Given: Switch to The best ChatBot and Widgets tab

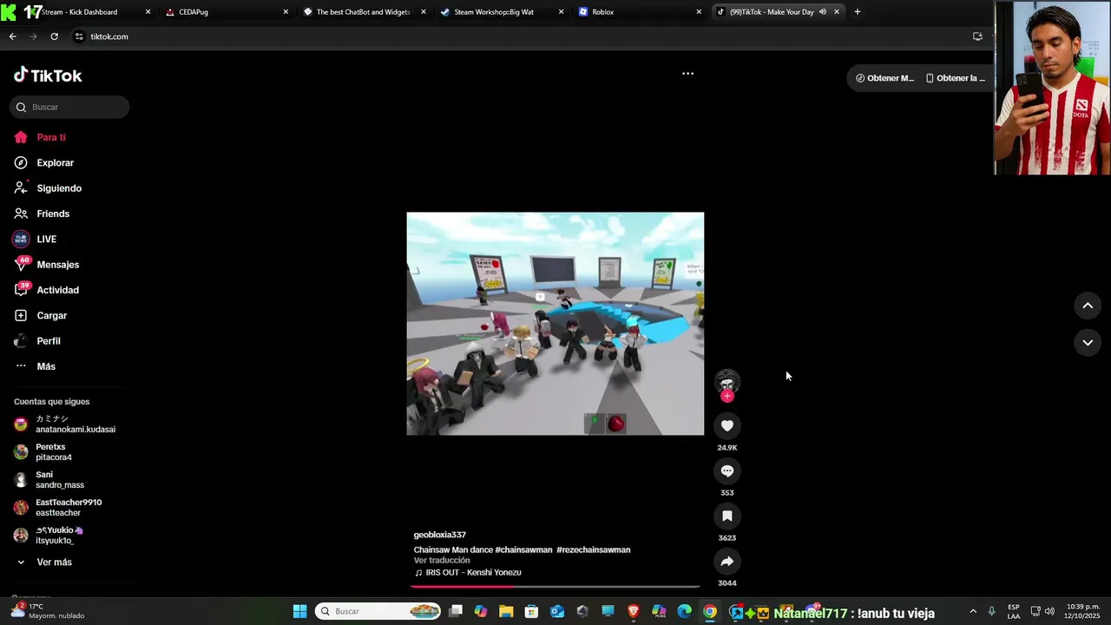Looking at the screenshot, I should [363, 12].
